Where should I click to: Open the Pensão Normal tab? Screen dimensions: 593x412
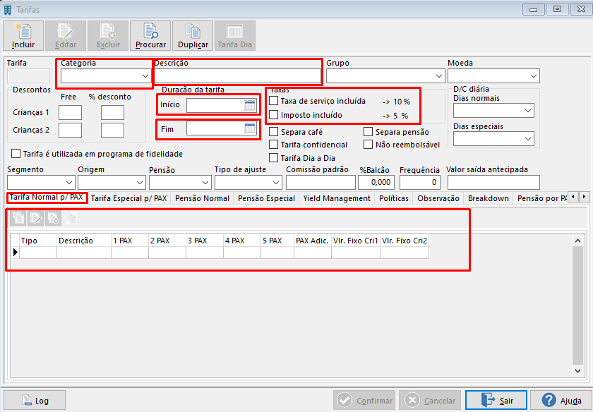[x=203, y=198]
